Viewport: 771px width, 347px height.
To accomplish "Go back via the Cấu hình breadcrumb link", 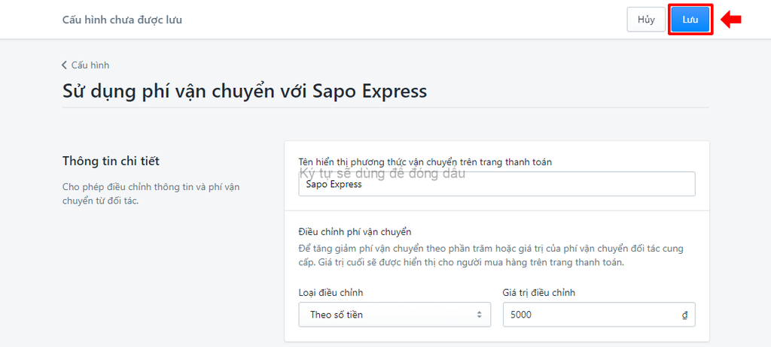I will [x=90, y=65].
